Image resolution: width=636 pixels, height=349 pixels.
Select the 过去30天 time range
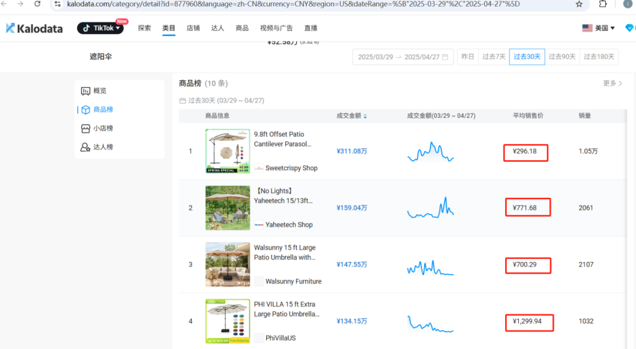pos(527,56)
